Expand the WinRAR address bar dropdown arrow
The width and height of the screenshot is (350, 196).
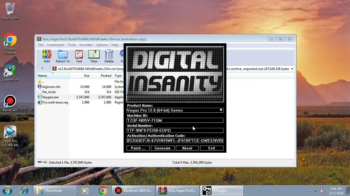pyautogui.click(x=292, y=69)
